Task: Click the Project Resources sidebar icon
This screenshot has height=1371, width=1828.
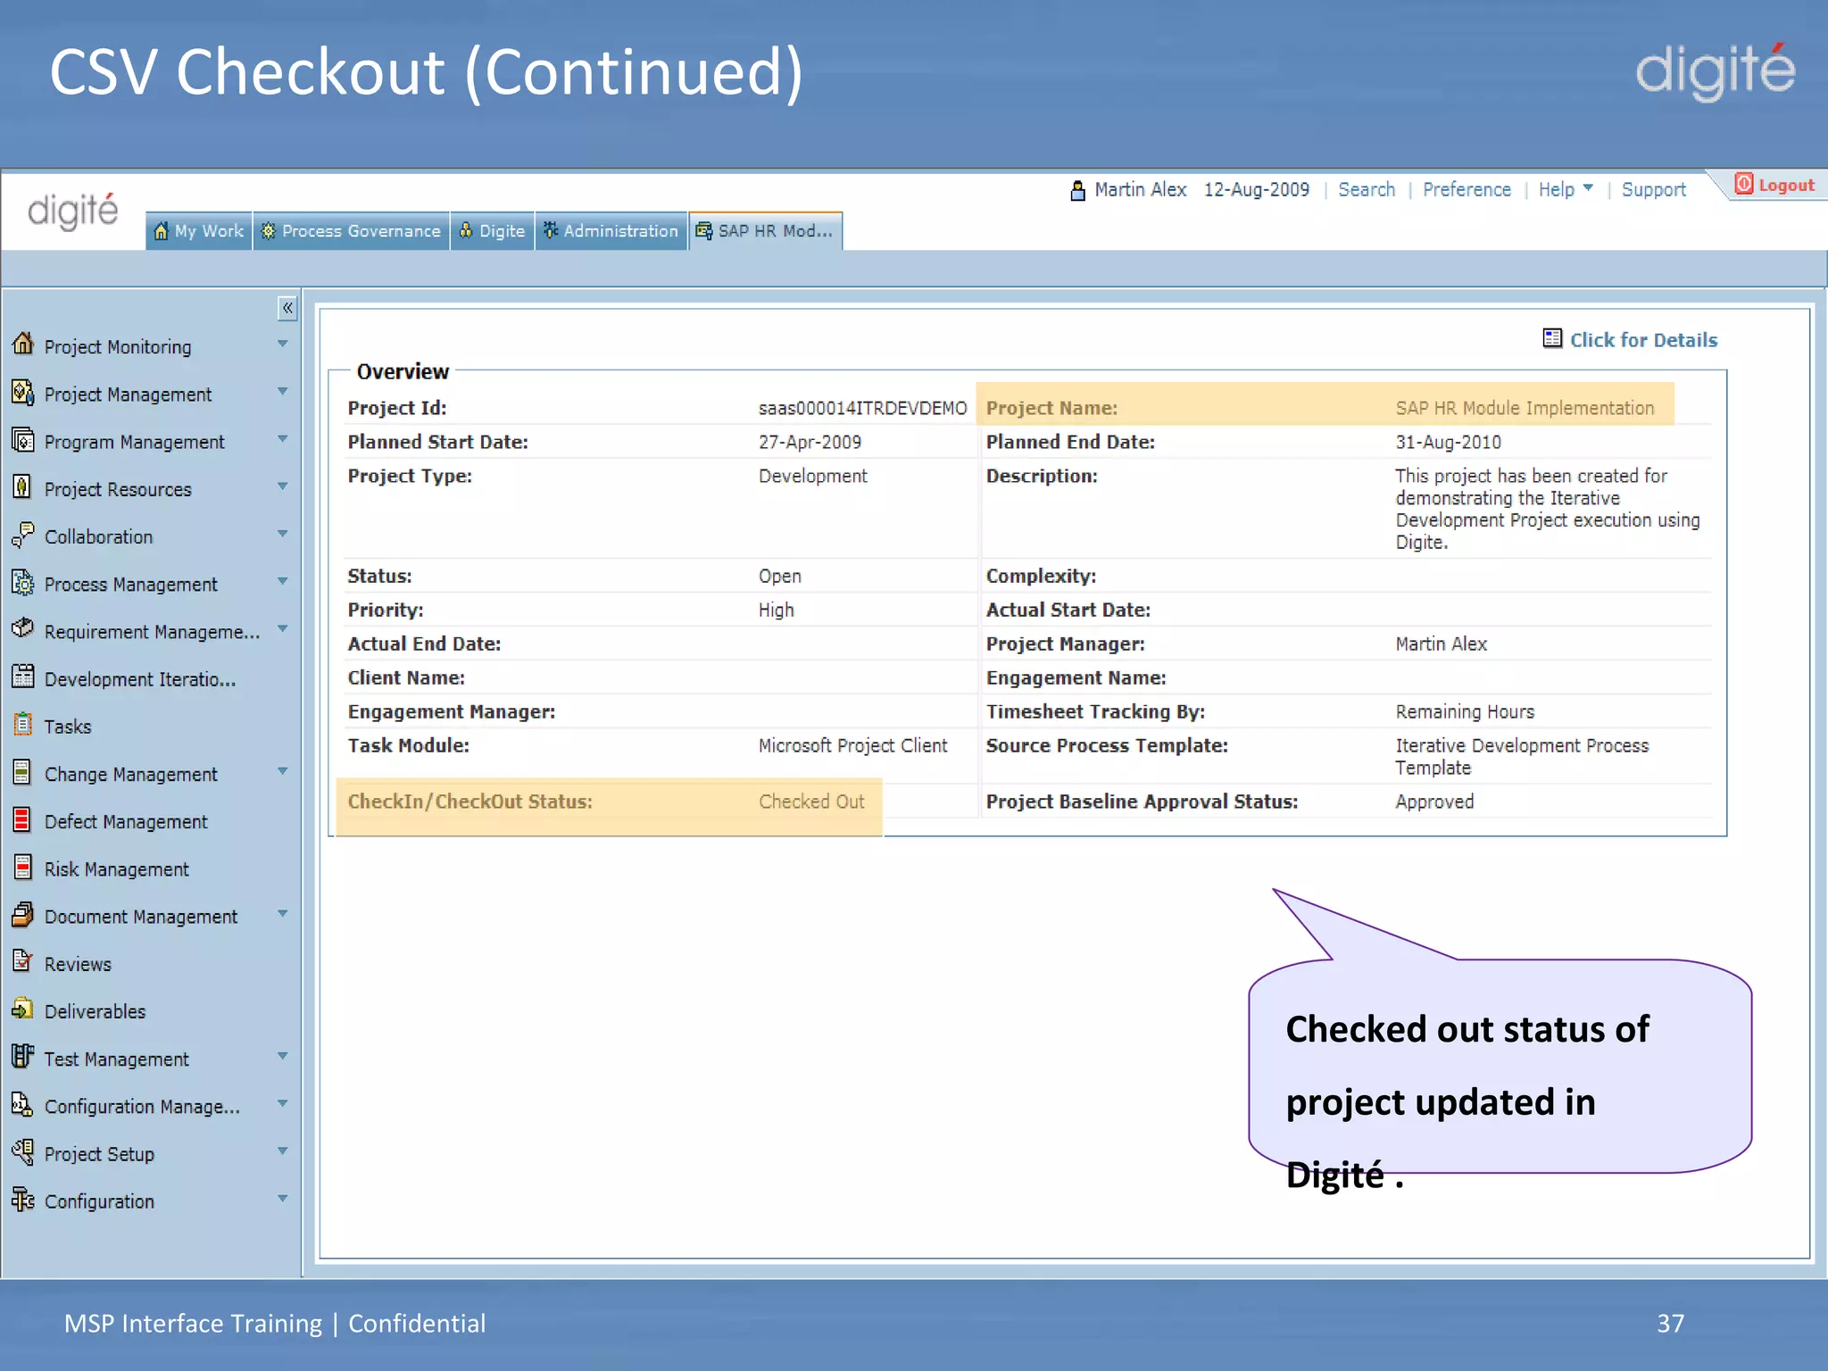Action: (23, 486)
